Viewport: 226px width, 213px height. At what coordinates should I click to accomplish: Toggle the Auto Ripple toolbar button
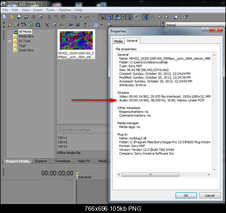[117, 17]
